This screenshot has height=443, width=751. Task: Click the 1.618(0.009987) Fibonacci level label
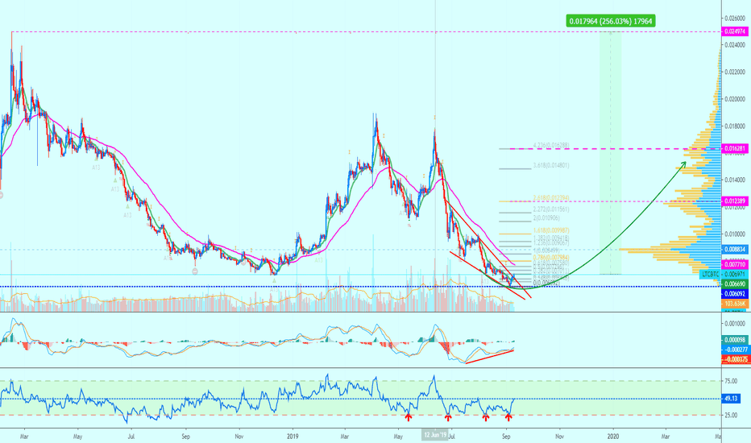[x=551, y=230]
